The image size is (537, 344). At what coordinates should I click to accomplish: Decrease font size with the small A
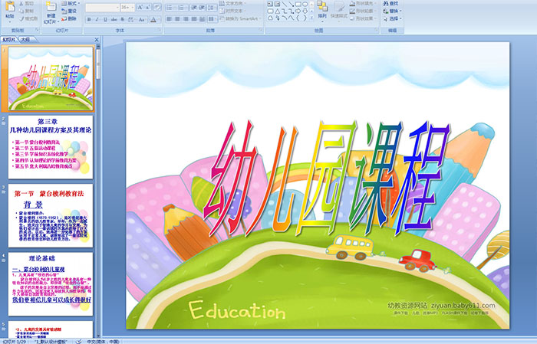[x=148, y=7]
